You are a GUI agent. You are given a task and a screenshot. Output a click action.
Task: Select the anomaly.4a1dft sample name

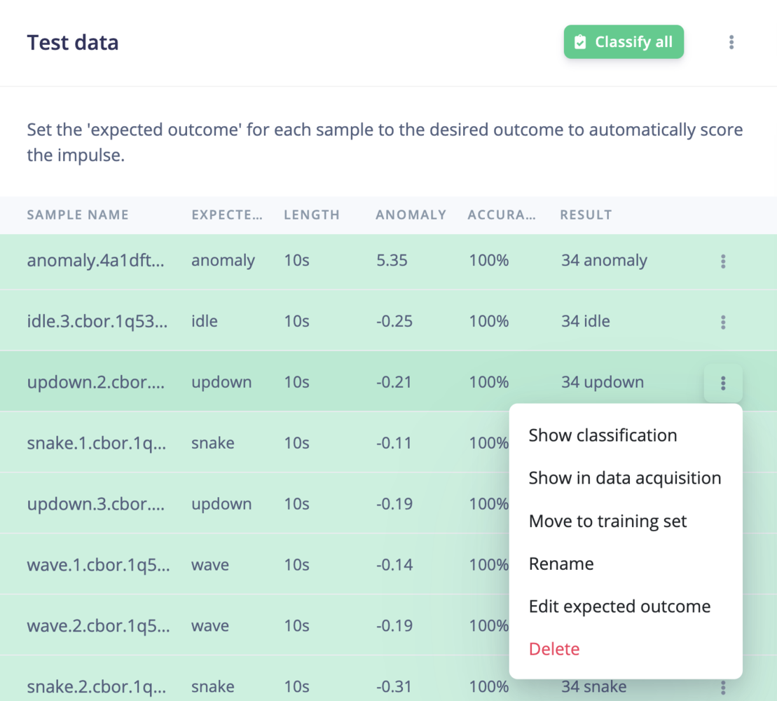tap(97, 261)
